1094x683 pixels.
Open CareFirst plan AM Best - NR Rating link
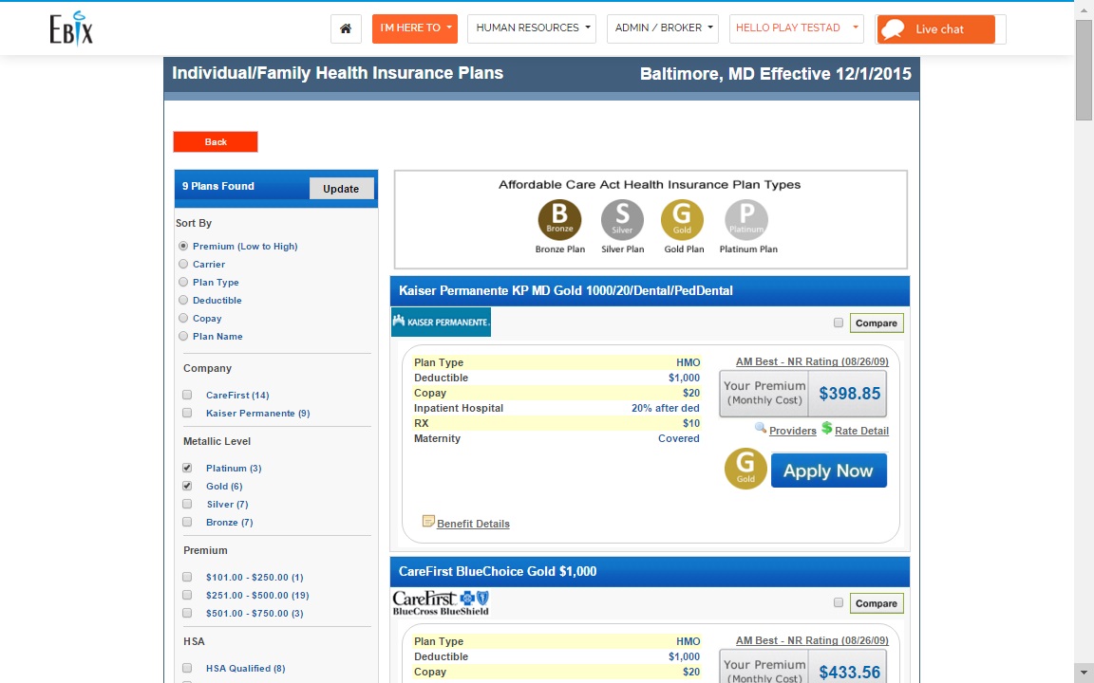pos(812,640)
